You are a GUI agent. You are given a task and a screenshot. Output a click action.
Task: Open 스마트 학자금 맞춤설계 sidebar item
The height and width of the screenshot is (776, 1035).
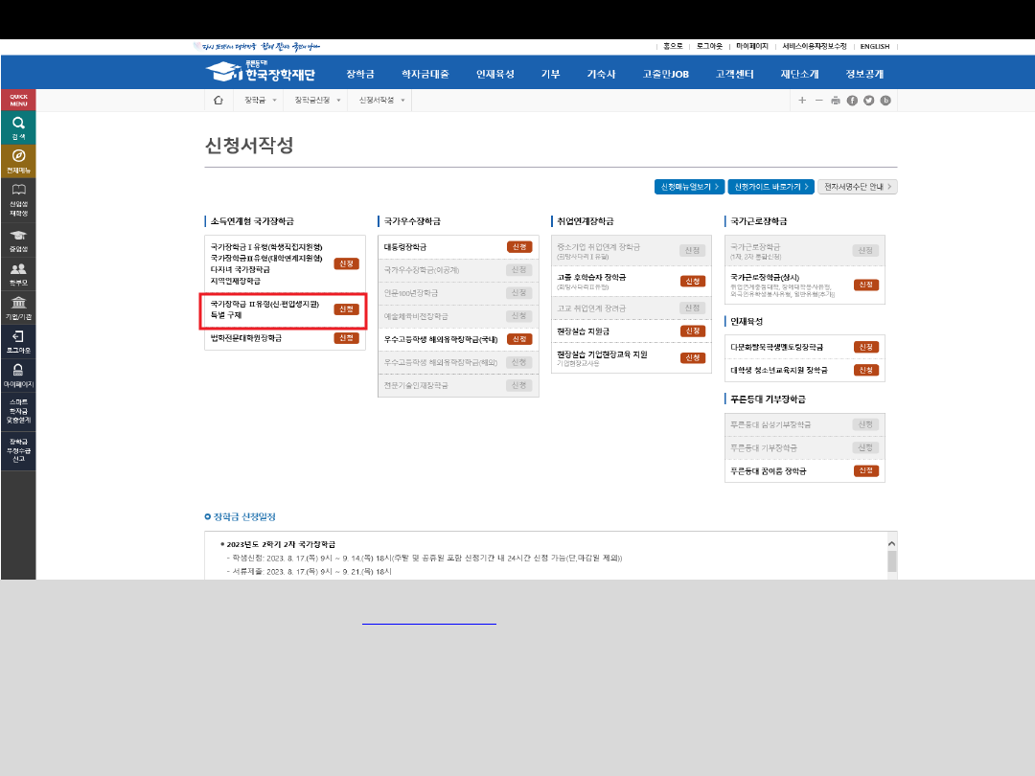[x=18, y=410]
